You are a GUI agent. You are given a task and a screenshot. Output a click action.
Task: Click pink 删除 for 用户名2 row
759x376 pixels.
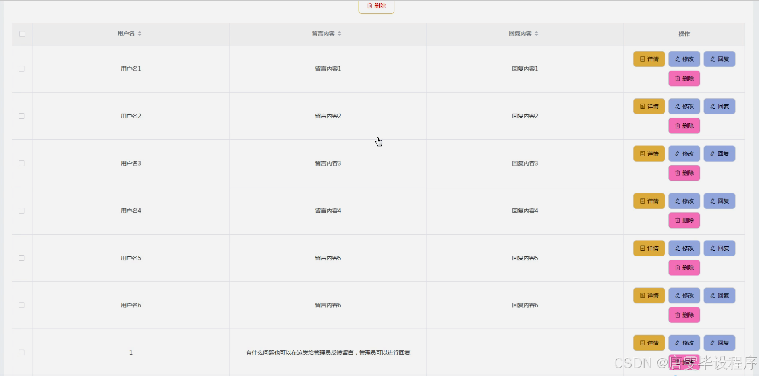click(x=684, y=126)
